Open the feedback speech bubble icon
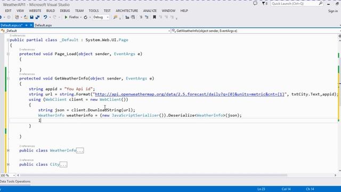This screenshot has height=192, width=341. [x=255, y=4]
